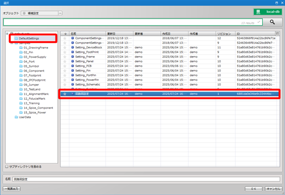Select the UserData folder icon

(x=16, y=117)
